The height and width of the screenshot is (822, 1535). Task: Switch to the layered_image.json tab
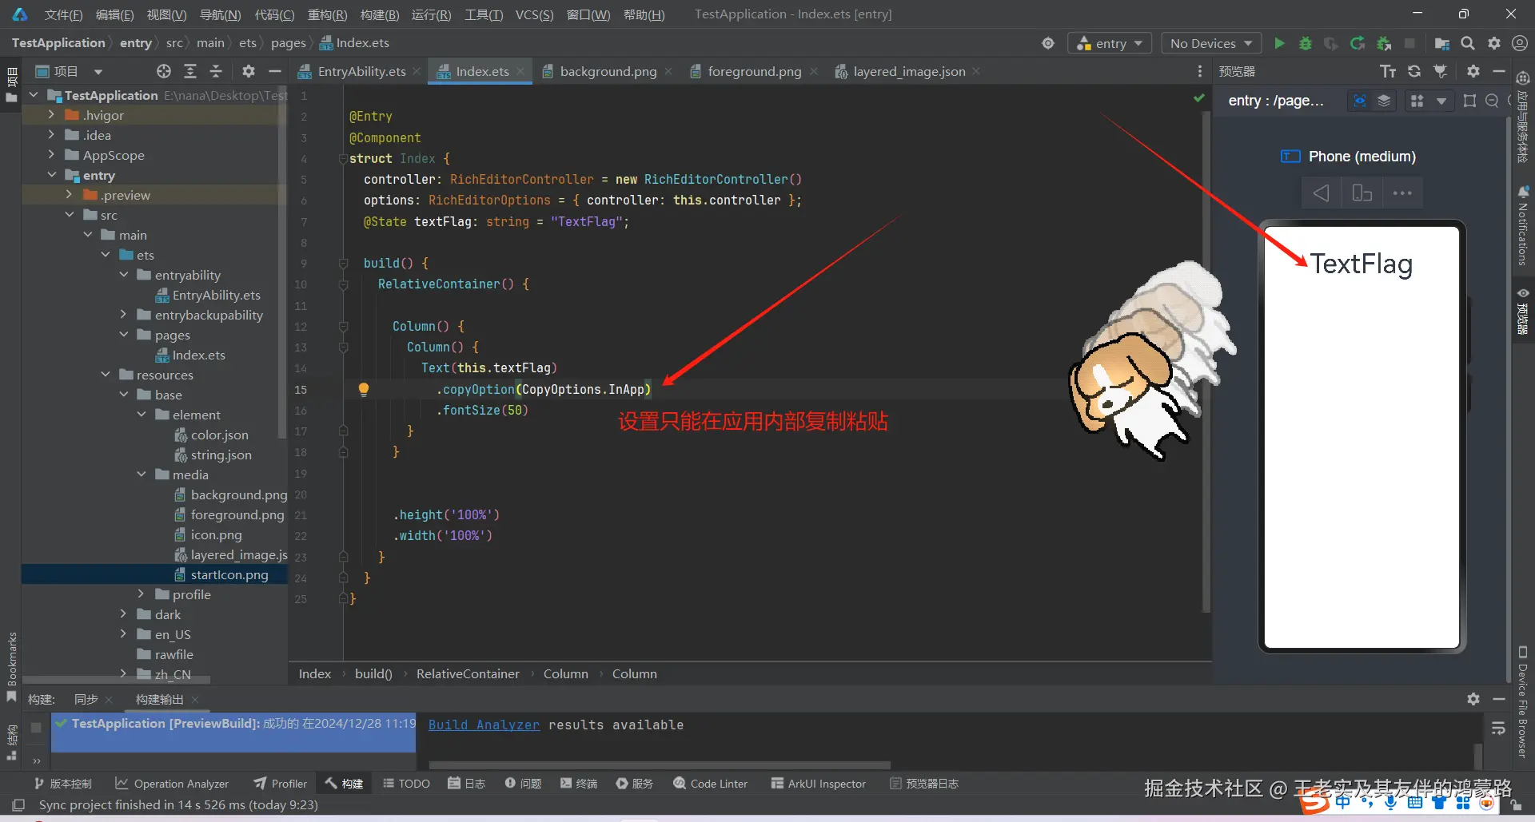909,71
